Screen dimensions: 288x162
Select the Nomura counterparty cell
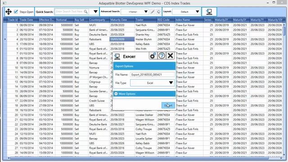tap(99, 68)
